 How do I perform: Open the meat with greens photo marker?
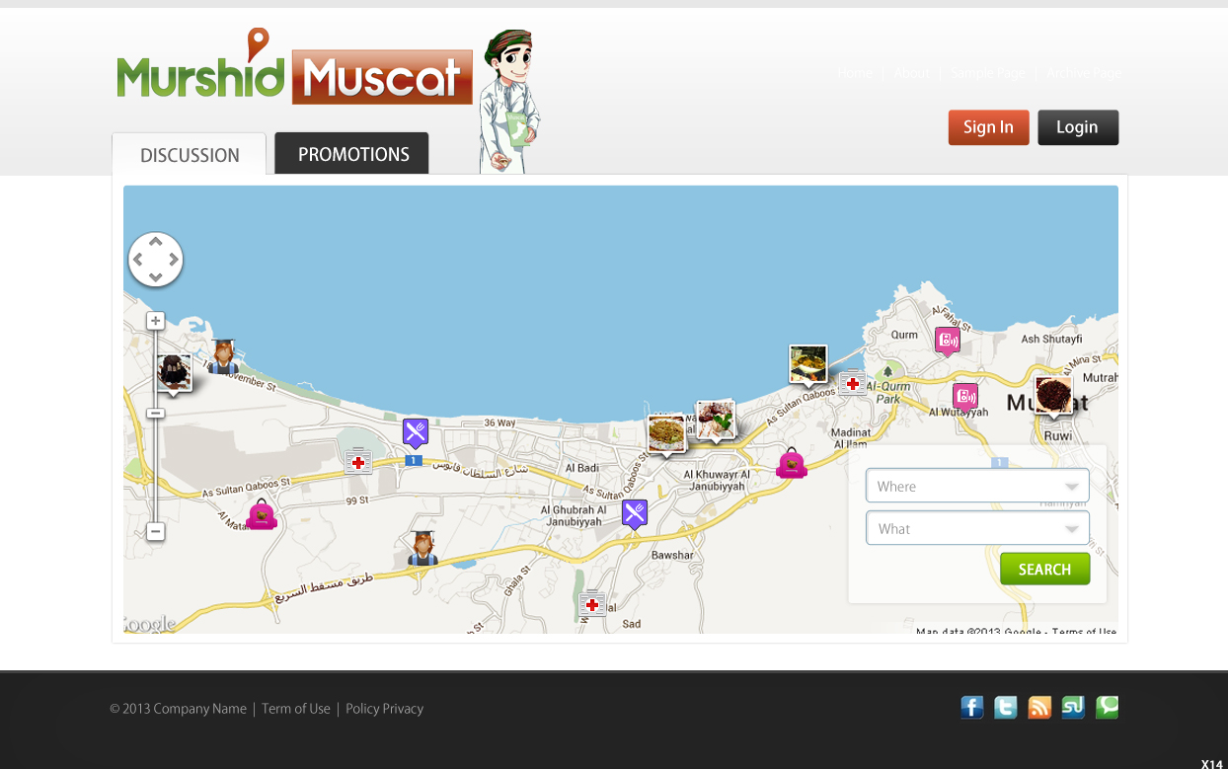click(716, 421)
